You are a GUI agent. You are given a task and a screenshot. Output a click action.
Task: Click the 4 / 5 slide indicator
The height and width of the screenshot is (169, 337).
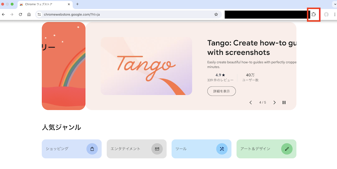[x=262, y=103]
